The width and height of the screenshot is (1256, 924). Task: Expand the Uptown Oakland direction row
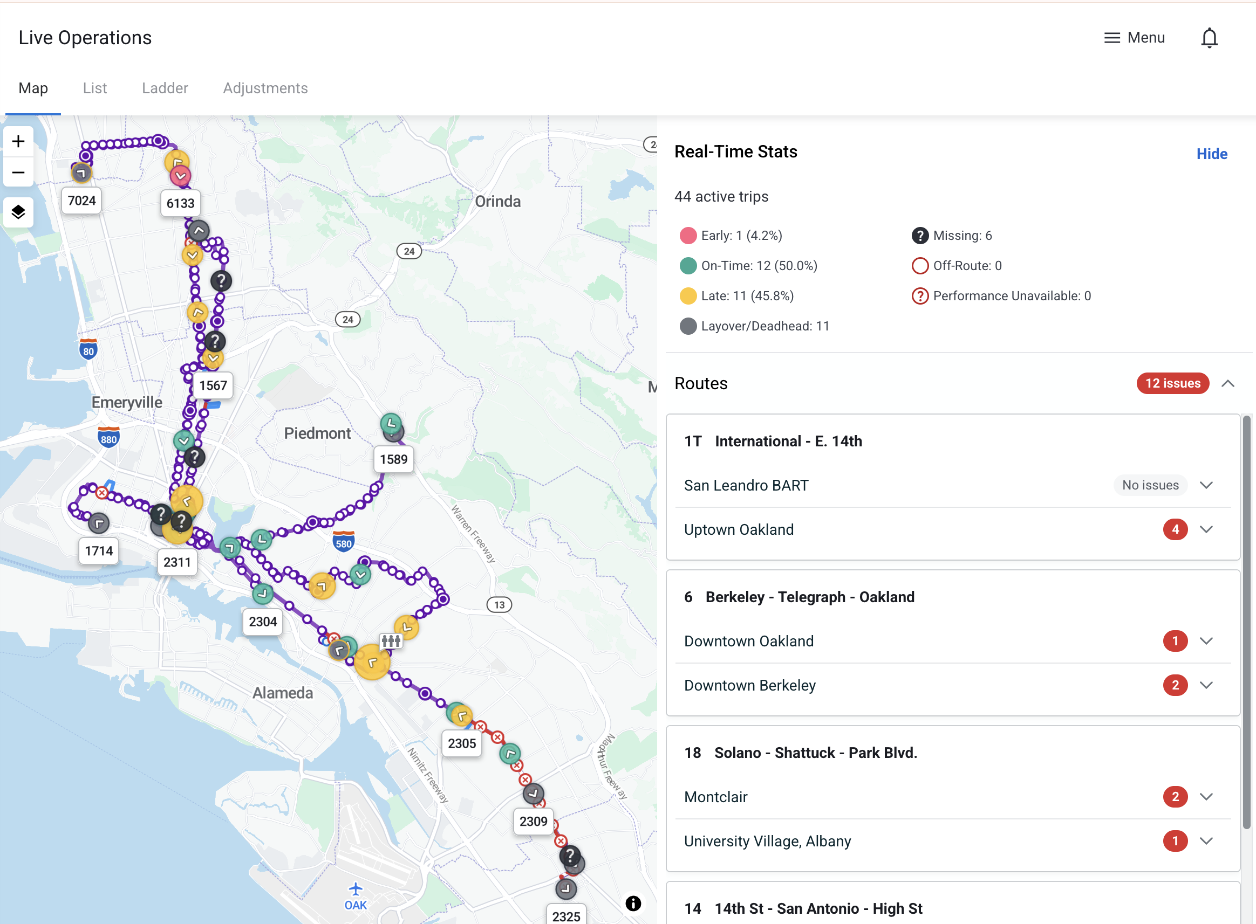click(1206, 529)
